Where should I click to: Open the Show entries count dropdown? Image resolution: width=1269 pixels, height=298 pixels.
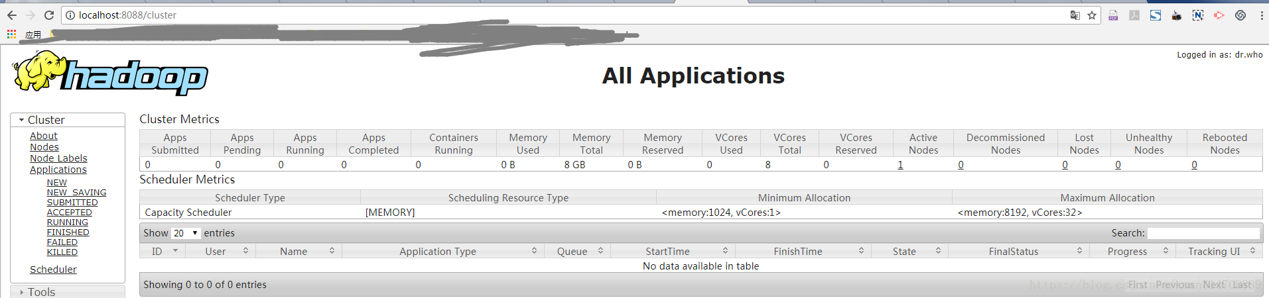click(x=186, y=233)
